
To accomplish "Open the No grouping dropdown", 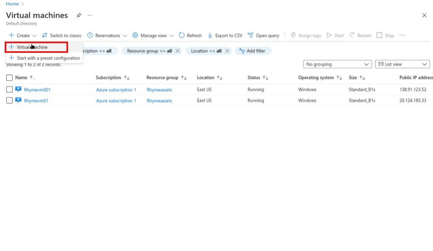I will [x=338, y=64].
